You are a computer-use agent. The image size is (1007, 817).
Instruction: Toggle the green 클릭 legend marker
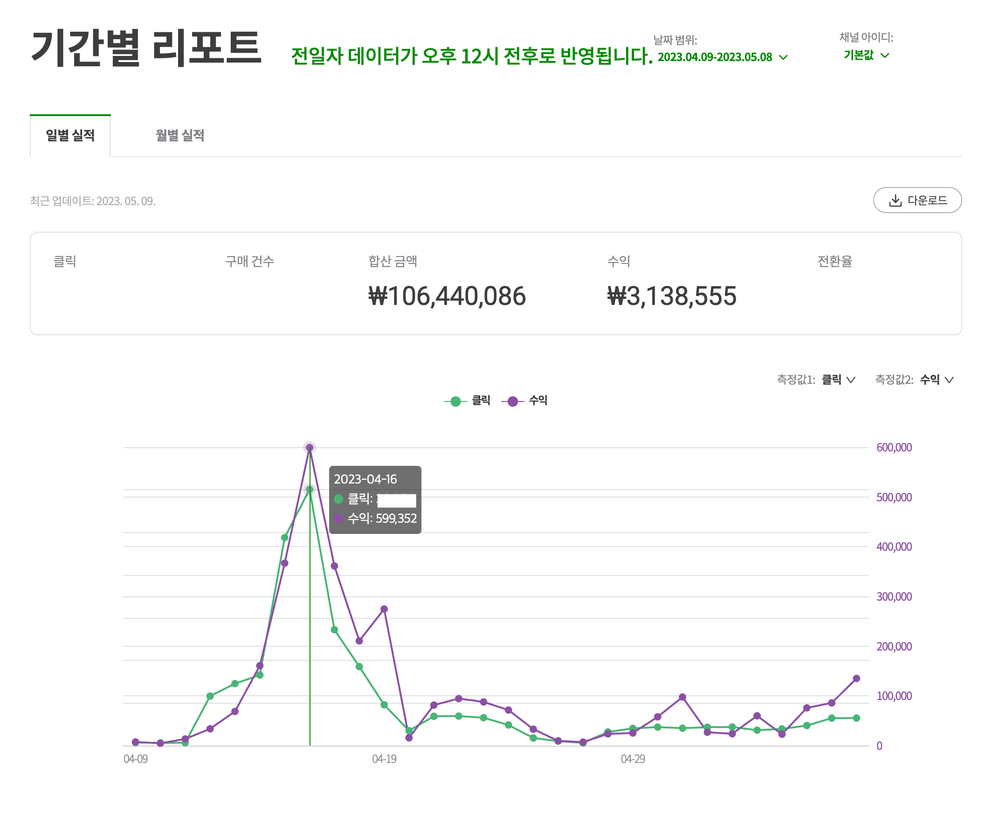(x=455, y=402)
